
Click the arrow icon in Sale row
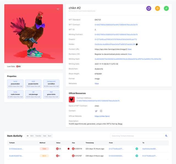click(137, 149)
